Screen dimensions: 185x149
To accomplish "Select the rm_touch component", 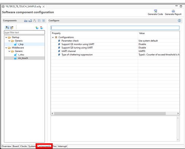I will 23,58.
